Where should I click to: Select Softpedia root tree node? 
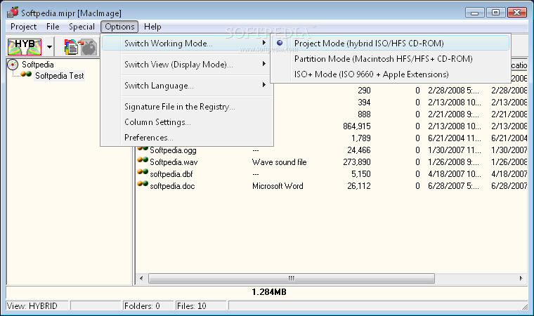tap(38, 65)
